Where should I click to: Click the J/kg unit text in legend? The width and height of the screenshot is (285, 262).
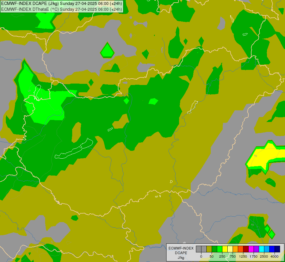[x=181, y=258]
